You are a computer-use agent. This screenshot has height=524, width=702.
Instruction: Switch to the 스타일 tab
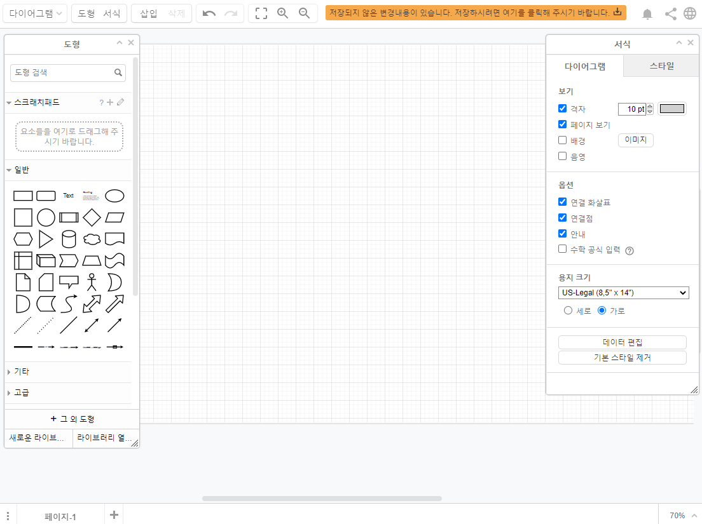(x=661, y=66)
